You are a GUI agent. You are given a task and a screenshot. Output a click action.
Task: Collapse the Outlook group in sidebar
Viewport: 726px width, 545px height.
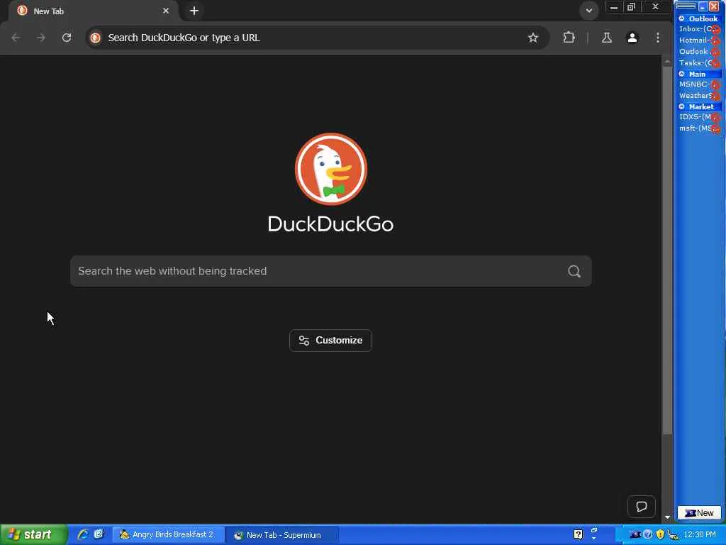coord(681,18)
